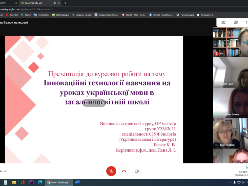248x186 pixels.
Task: Open the Карти bookmark
Action: click(x=26, y=15)
